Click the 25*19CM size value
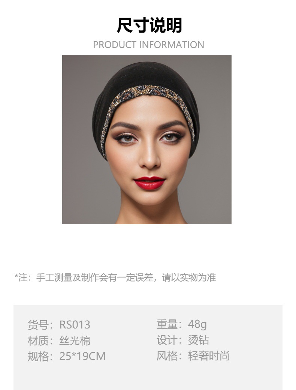 [82, 356]
